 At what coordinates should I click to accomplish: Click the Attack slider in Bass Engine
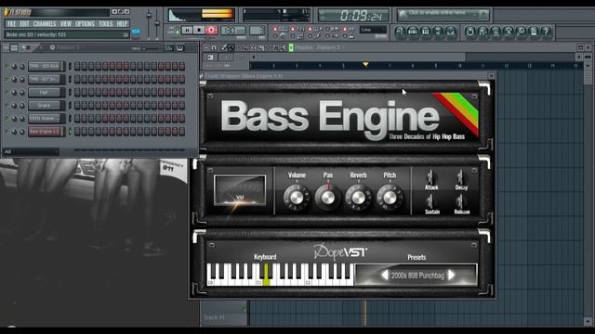pos(430,176)
